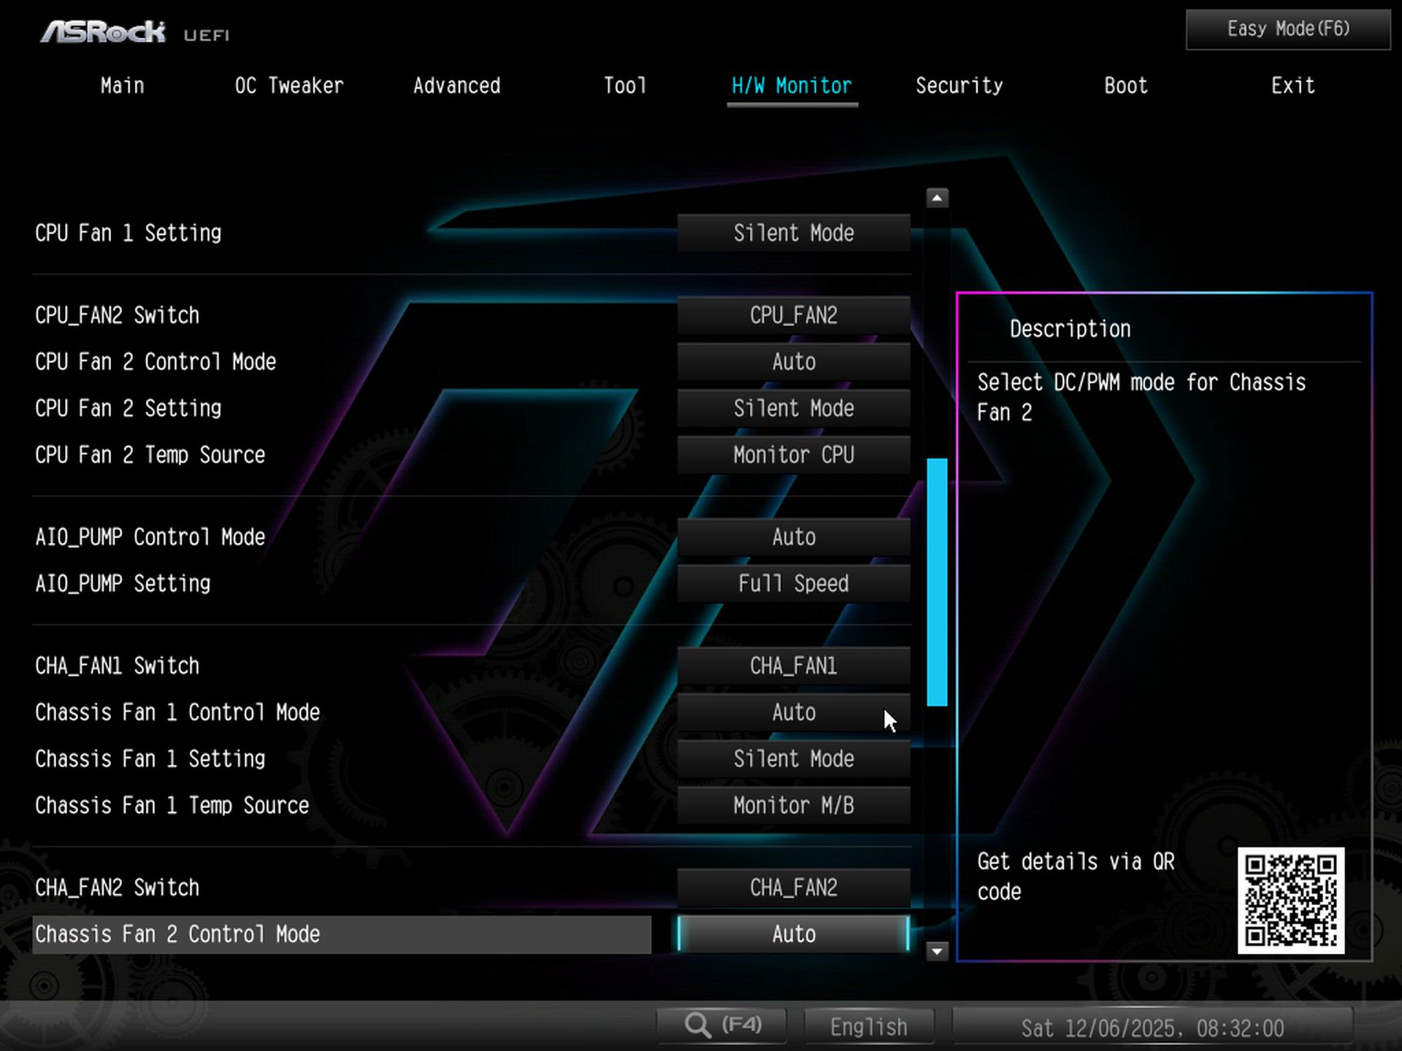
Task: Click the English language button
Action: [x=868, y=1027]
